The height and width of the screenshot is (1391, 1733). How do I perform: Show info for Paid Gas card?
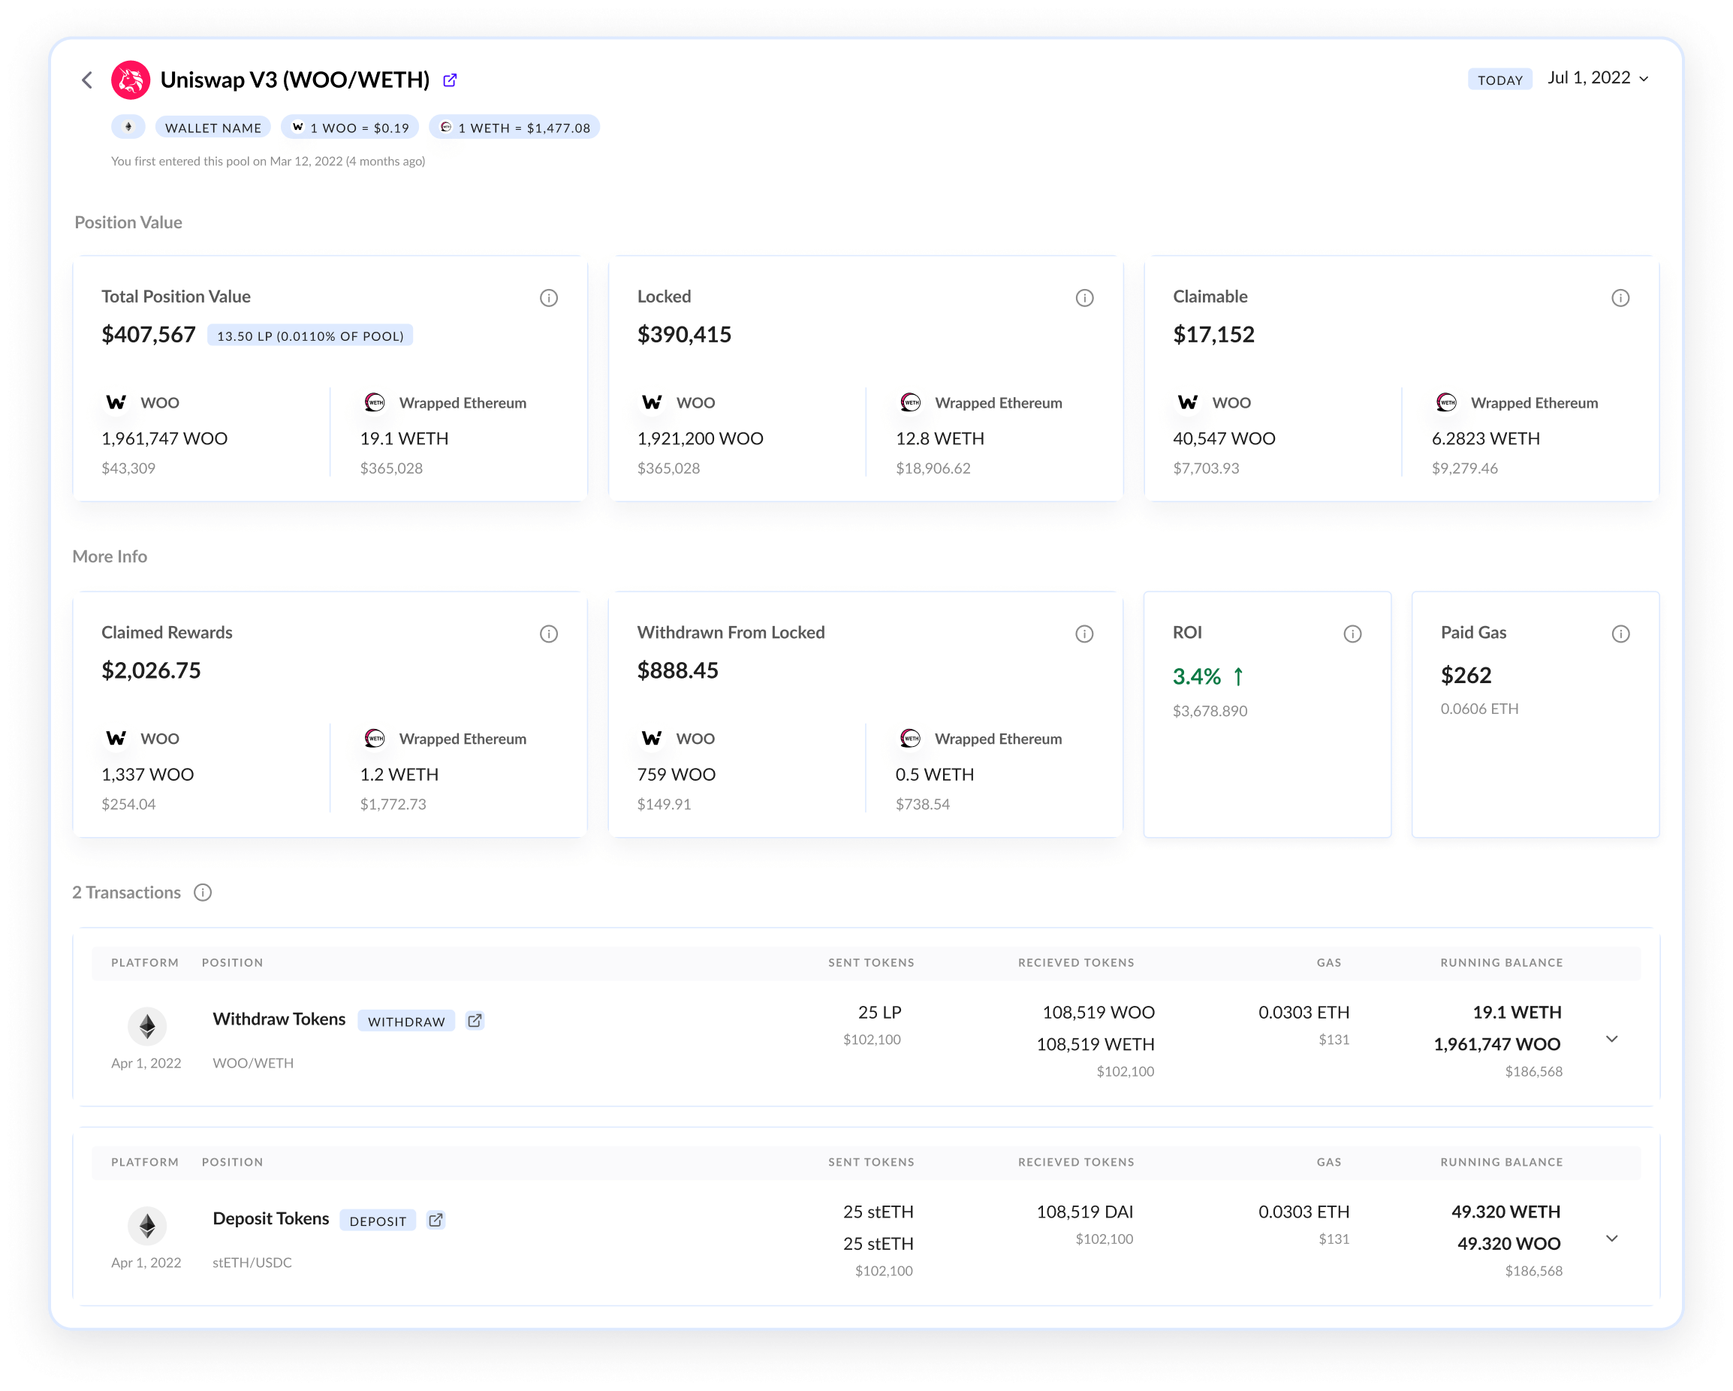[x=1620, y=634]
